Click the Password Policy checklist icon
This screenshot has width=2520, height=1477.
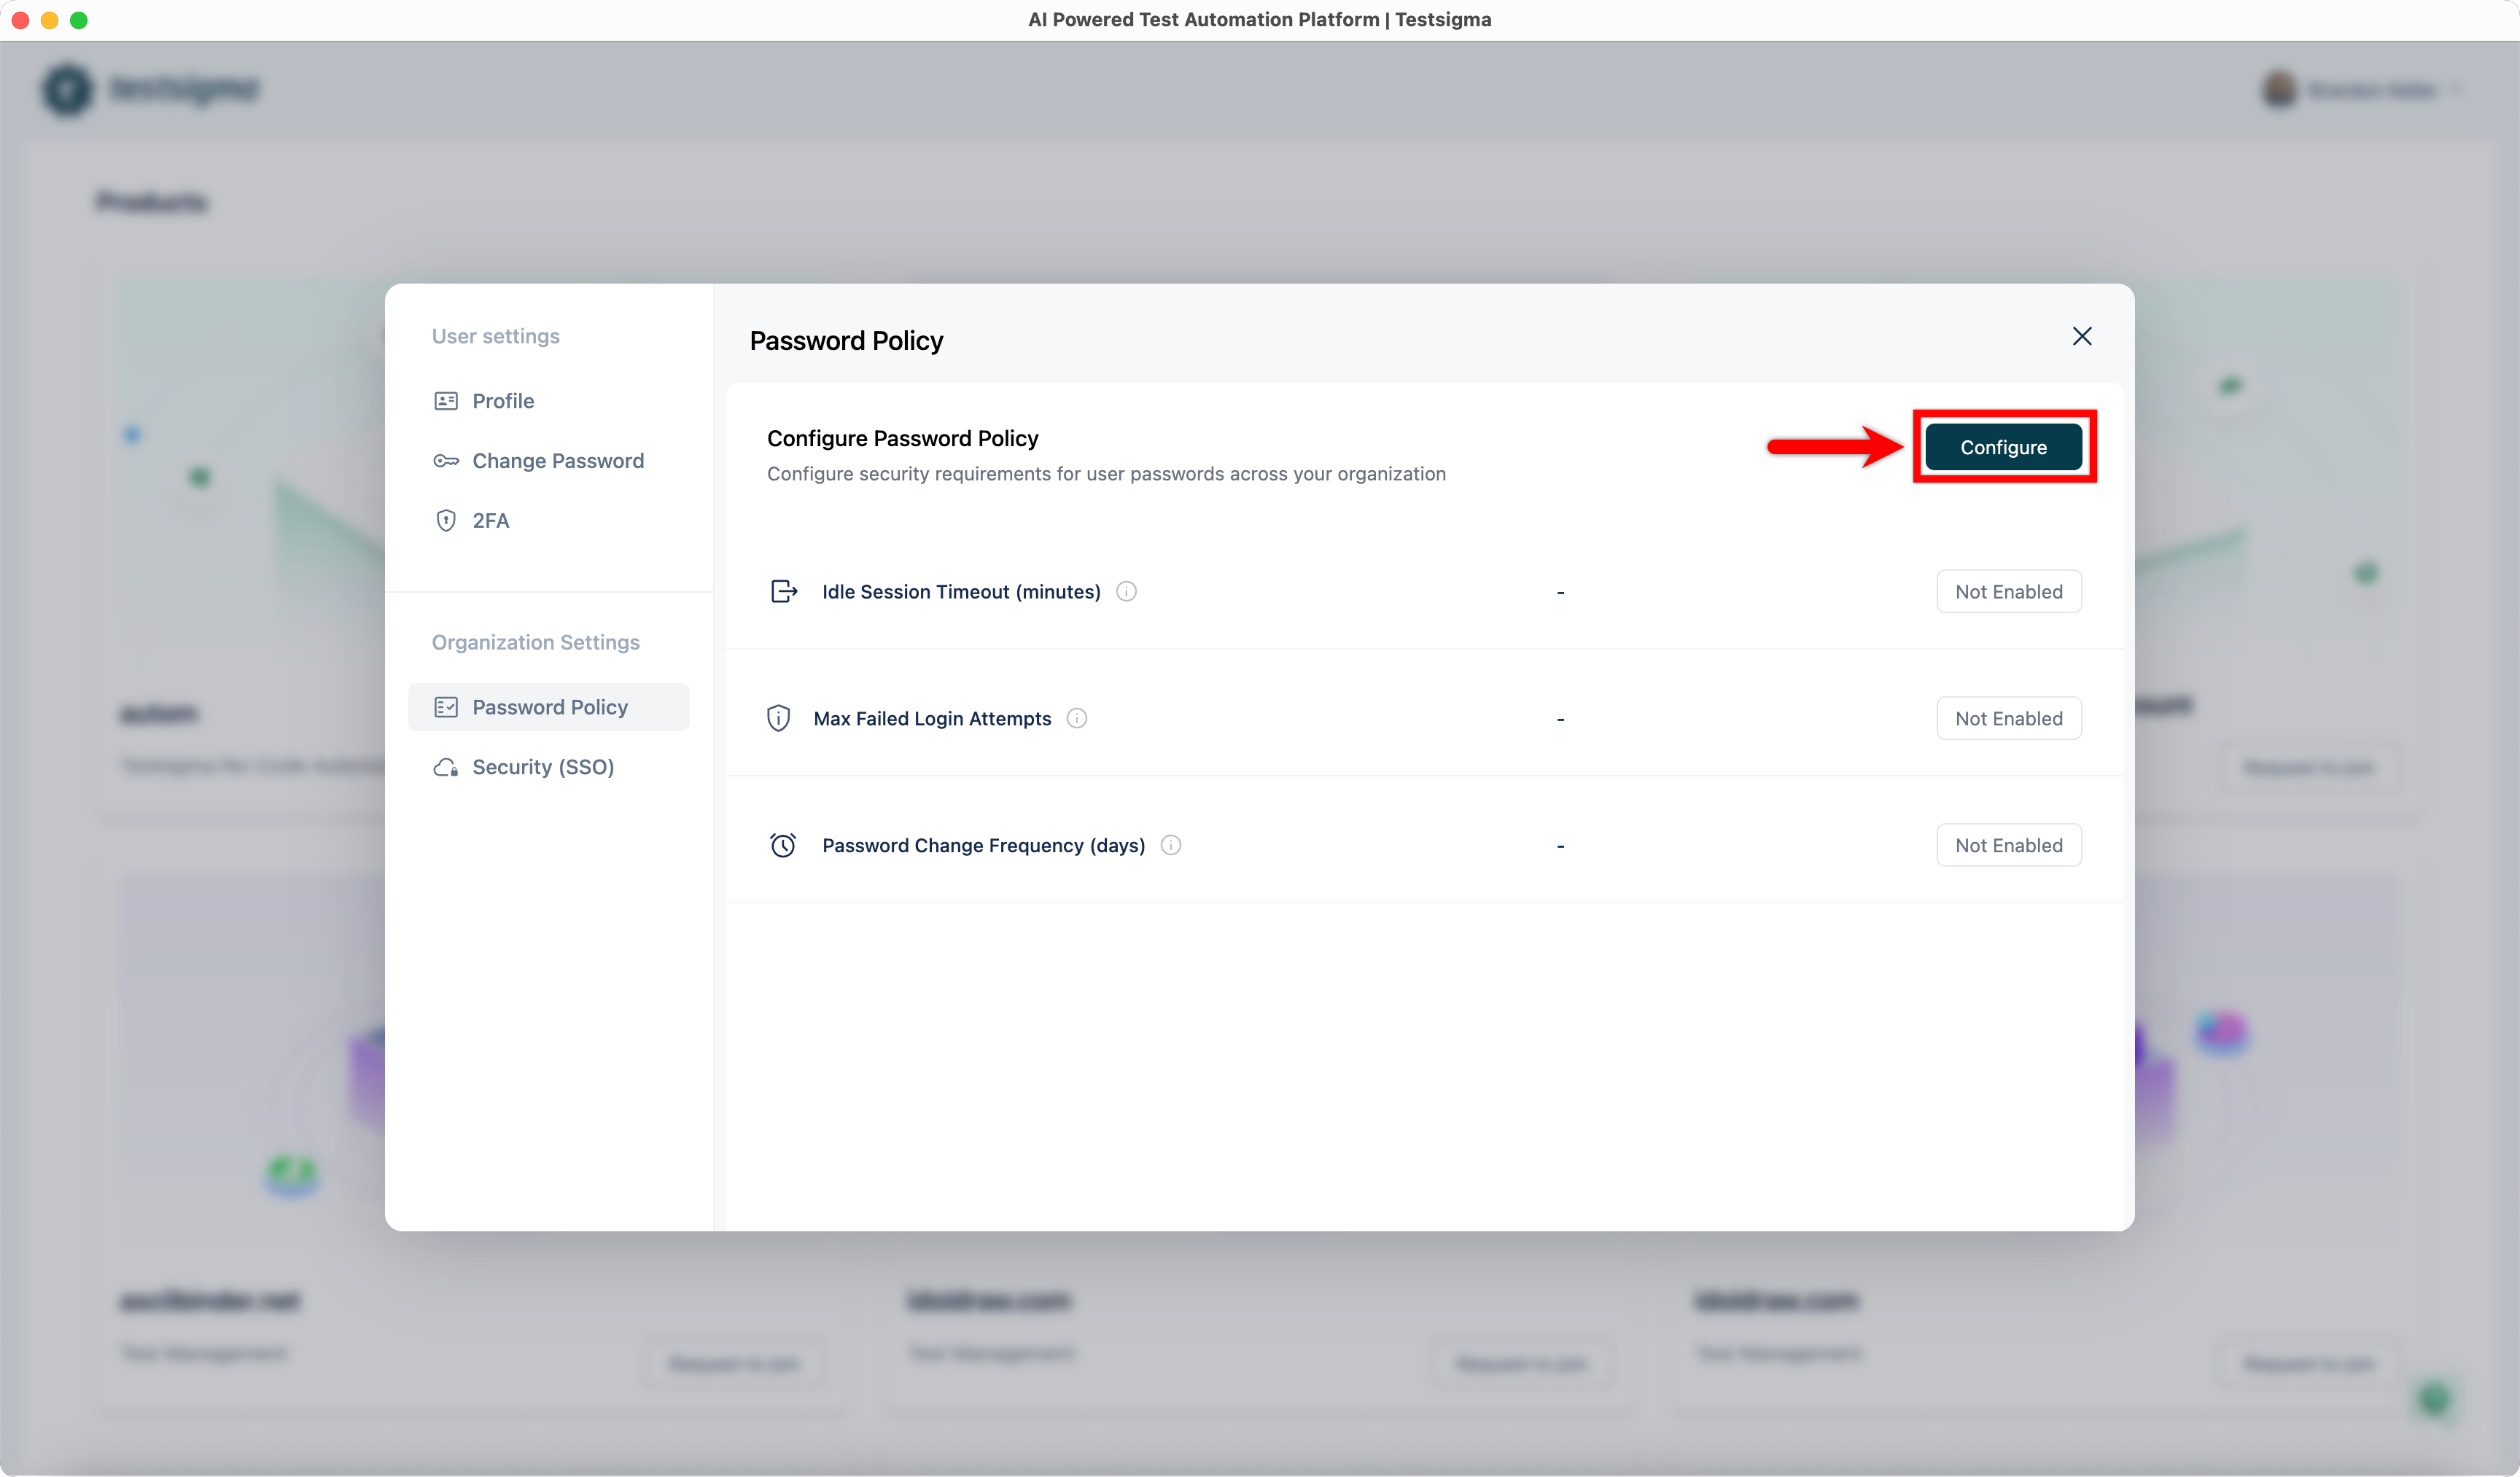tap(446, 706)
